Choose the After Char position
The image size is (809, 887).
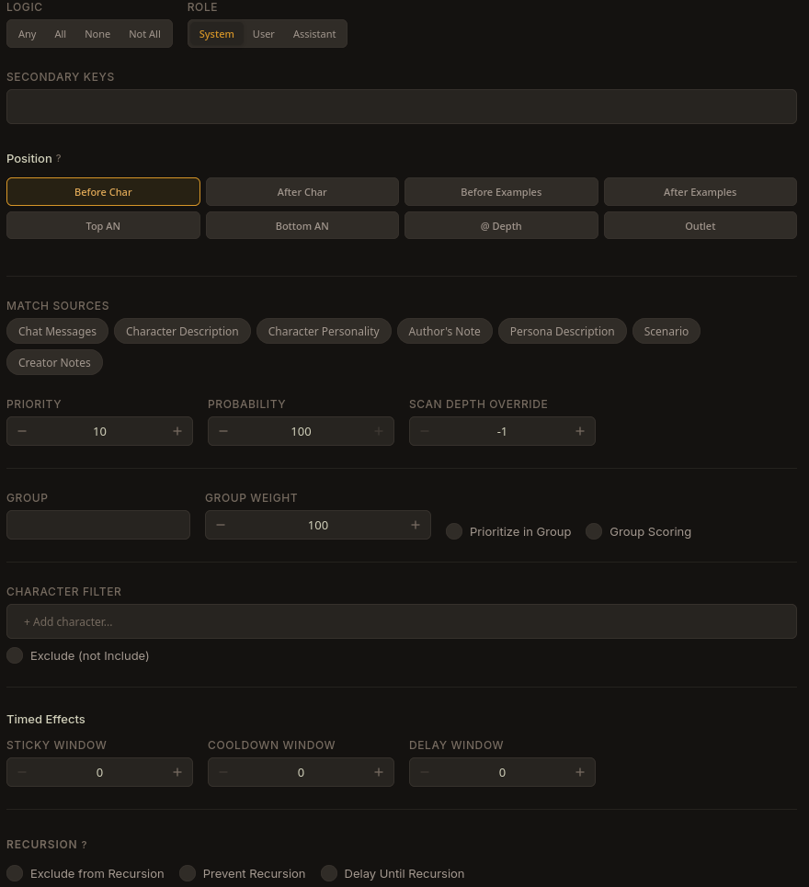tap(302, 192)
